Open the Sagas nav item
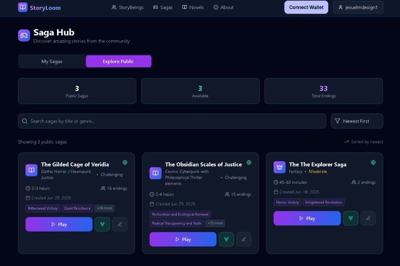Screen dimensions: 400x266 [163, 7]
